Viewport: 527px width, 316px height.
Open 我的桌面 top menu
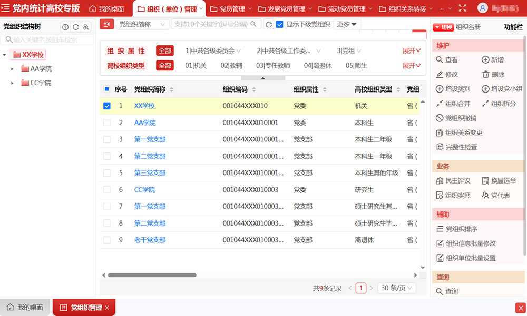[106, 9]
